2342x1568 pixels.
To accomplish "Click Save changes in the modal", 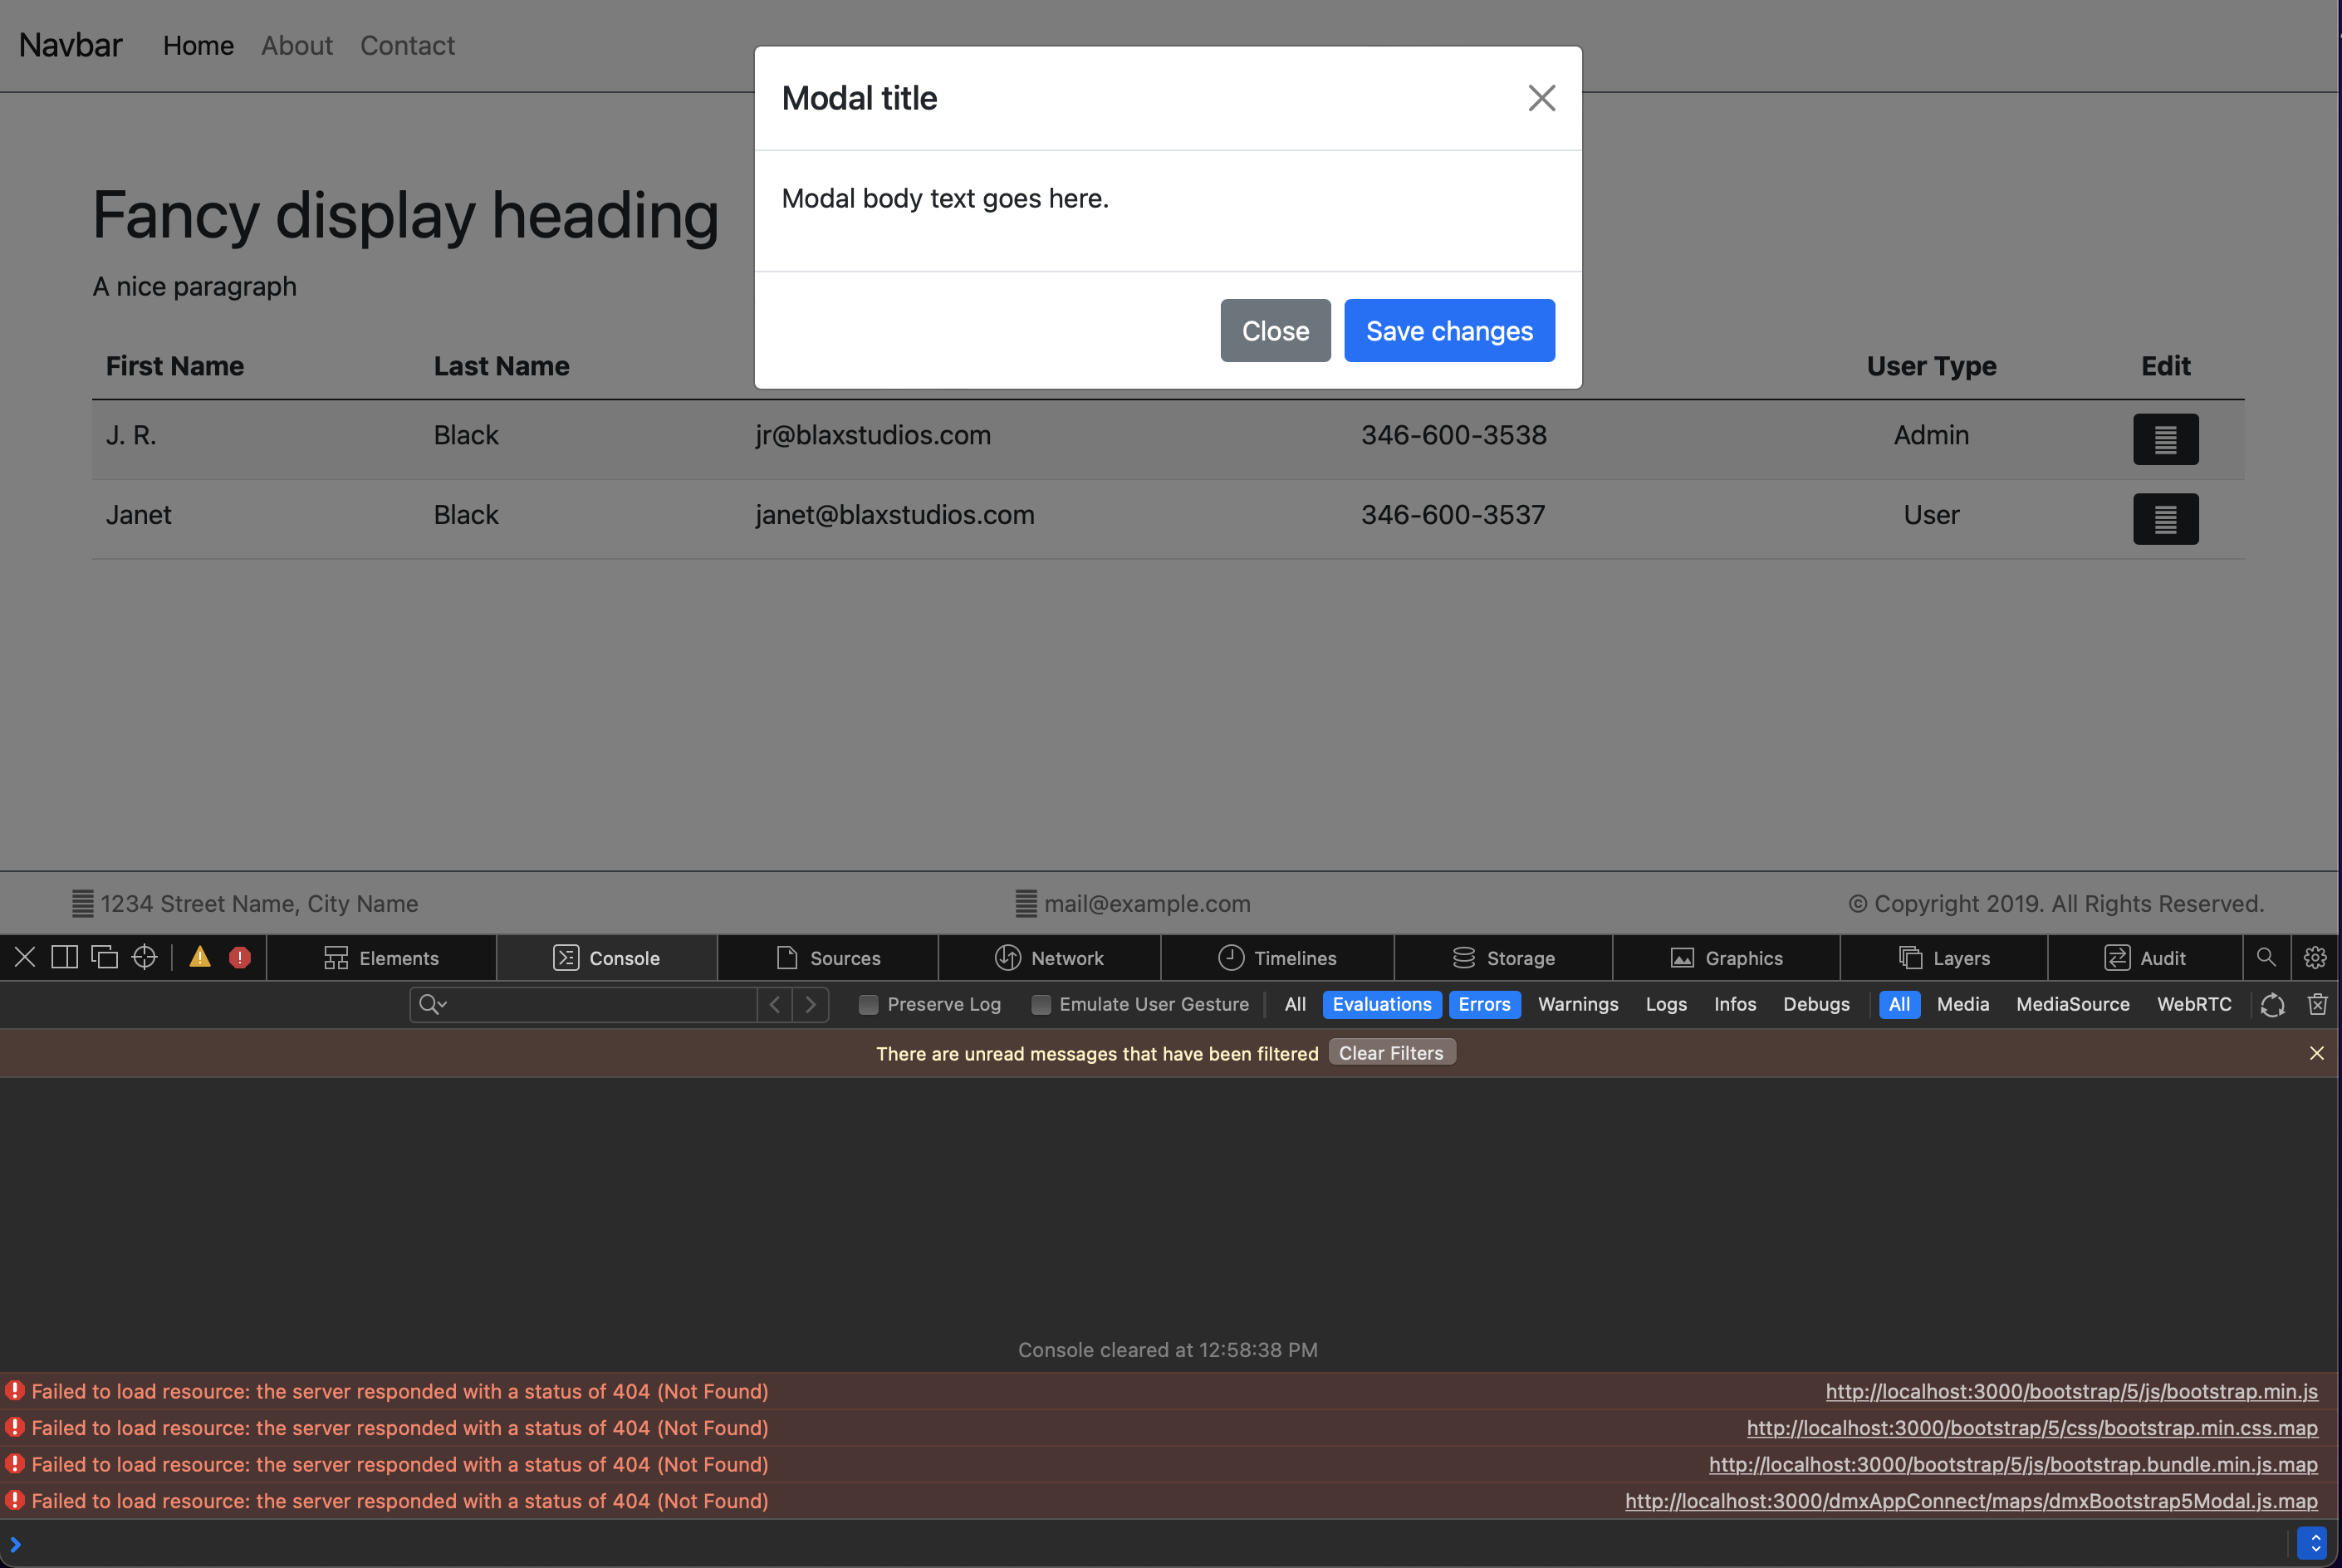I will pos(1449,330).
